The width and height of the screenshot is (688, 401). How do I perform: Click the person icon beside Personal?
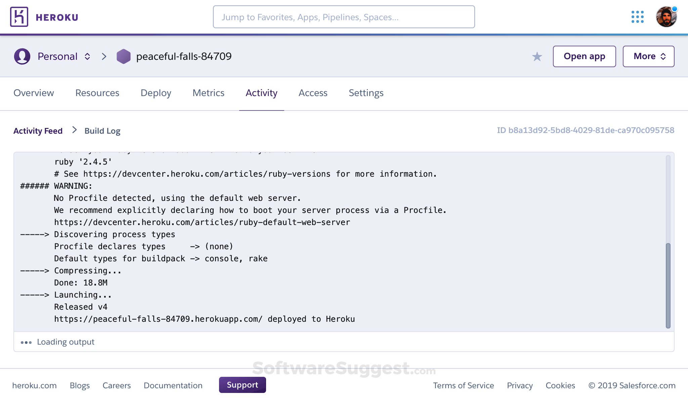coord(22,56)
